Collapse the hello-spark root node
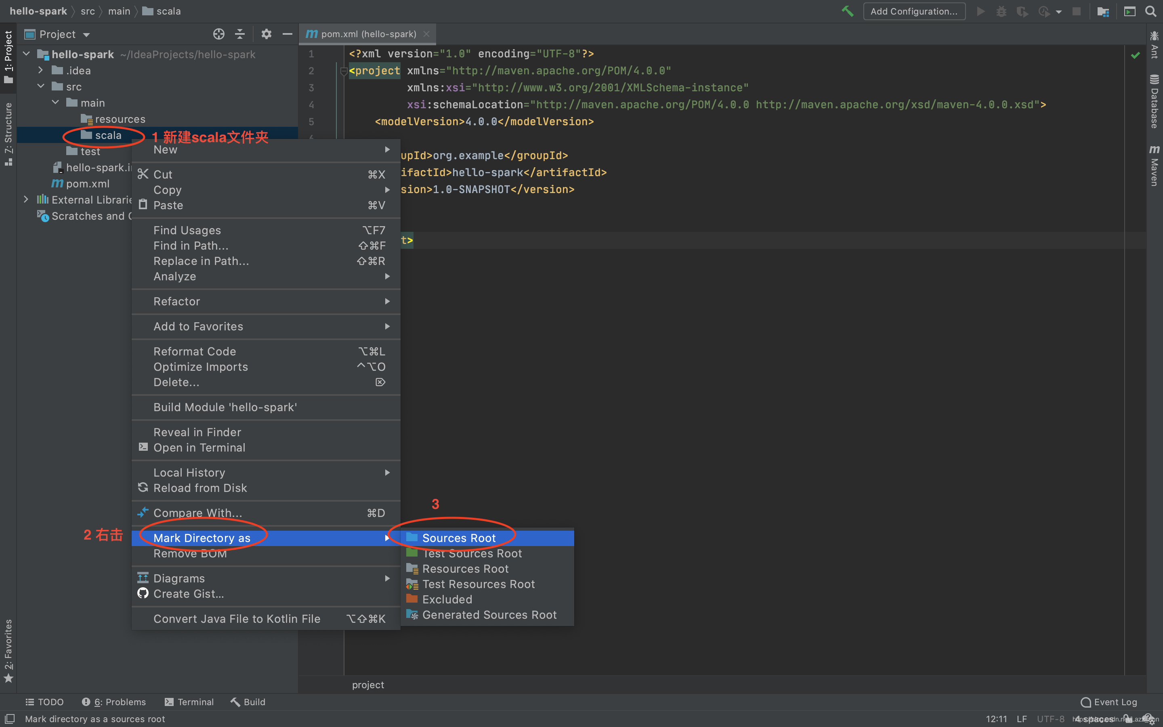 click(x=26, y=54)
